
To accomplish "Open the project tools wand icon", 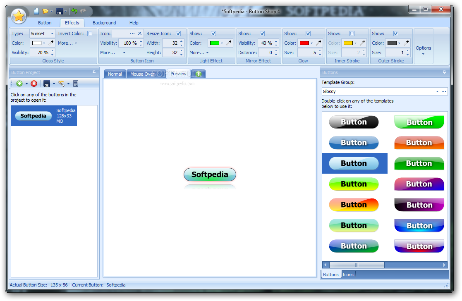I will (x=61, y=84).
